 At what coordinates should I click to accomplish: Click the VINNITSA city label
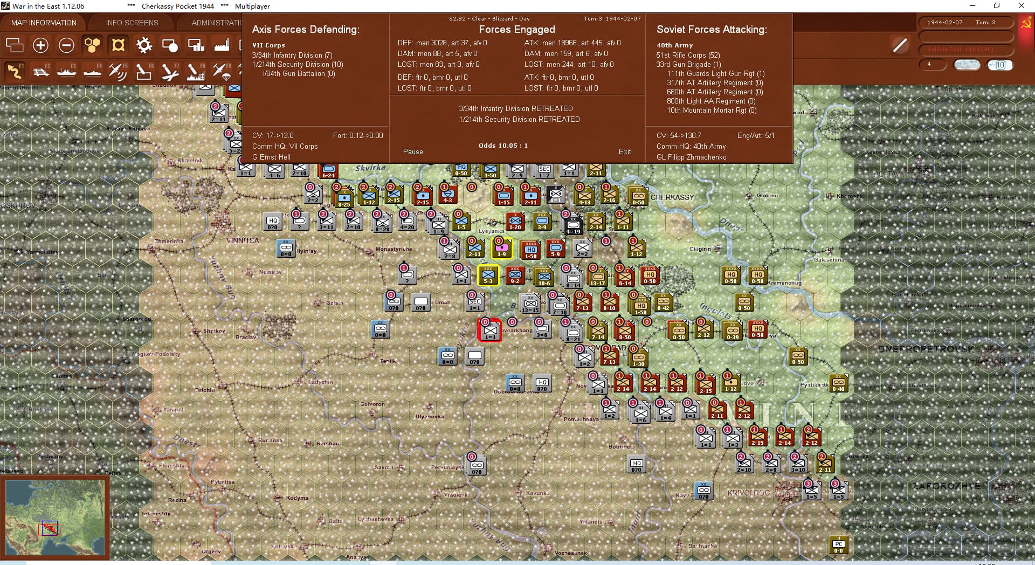coord(243,240)
